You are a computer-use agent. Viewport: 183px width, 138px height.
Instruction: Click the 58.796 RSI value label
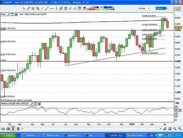click(x=178, y=110)
